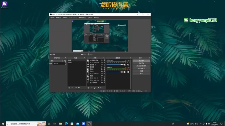225x126 pixels.
Task: Hide the 图像 source with eye icon
Action: coord(102,76)
